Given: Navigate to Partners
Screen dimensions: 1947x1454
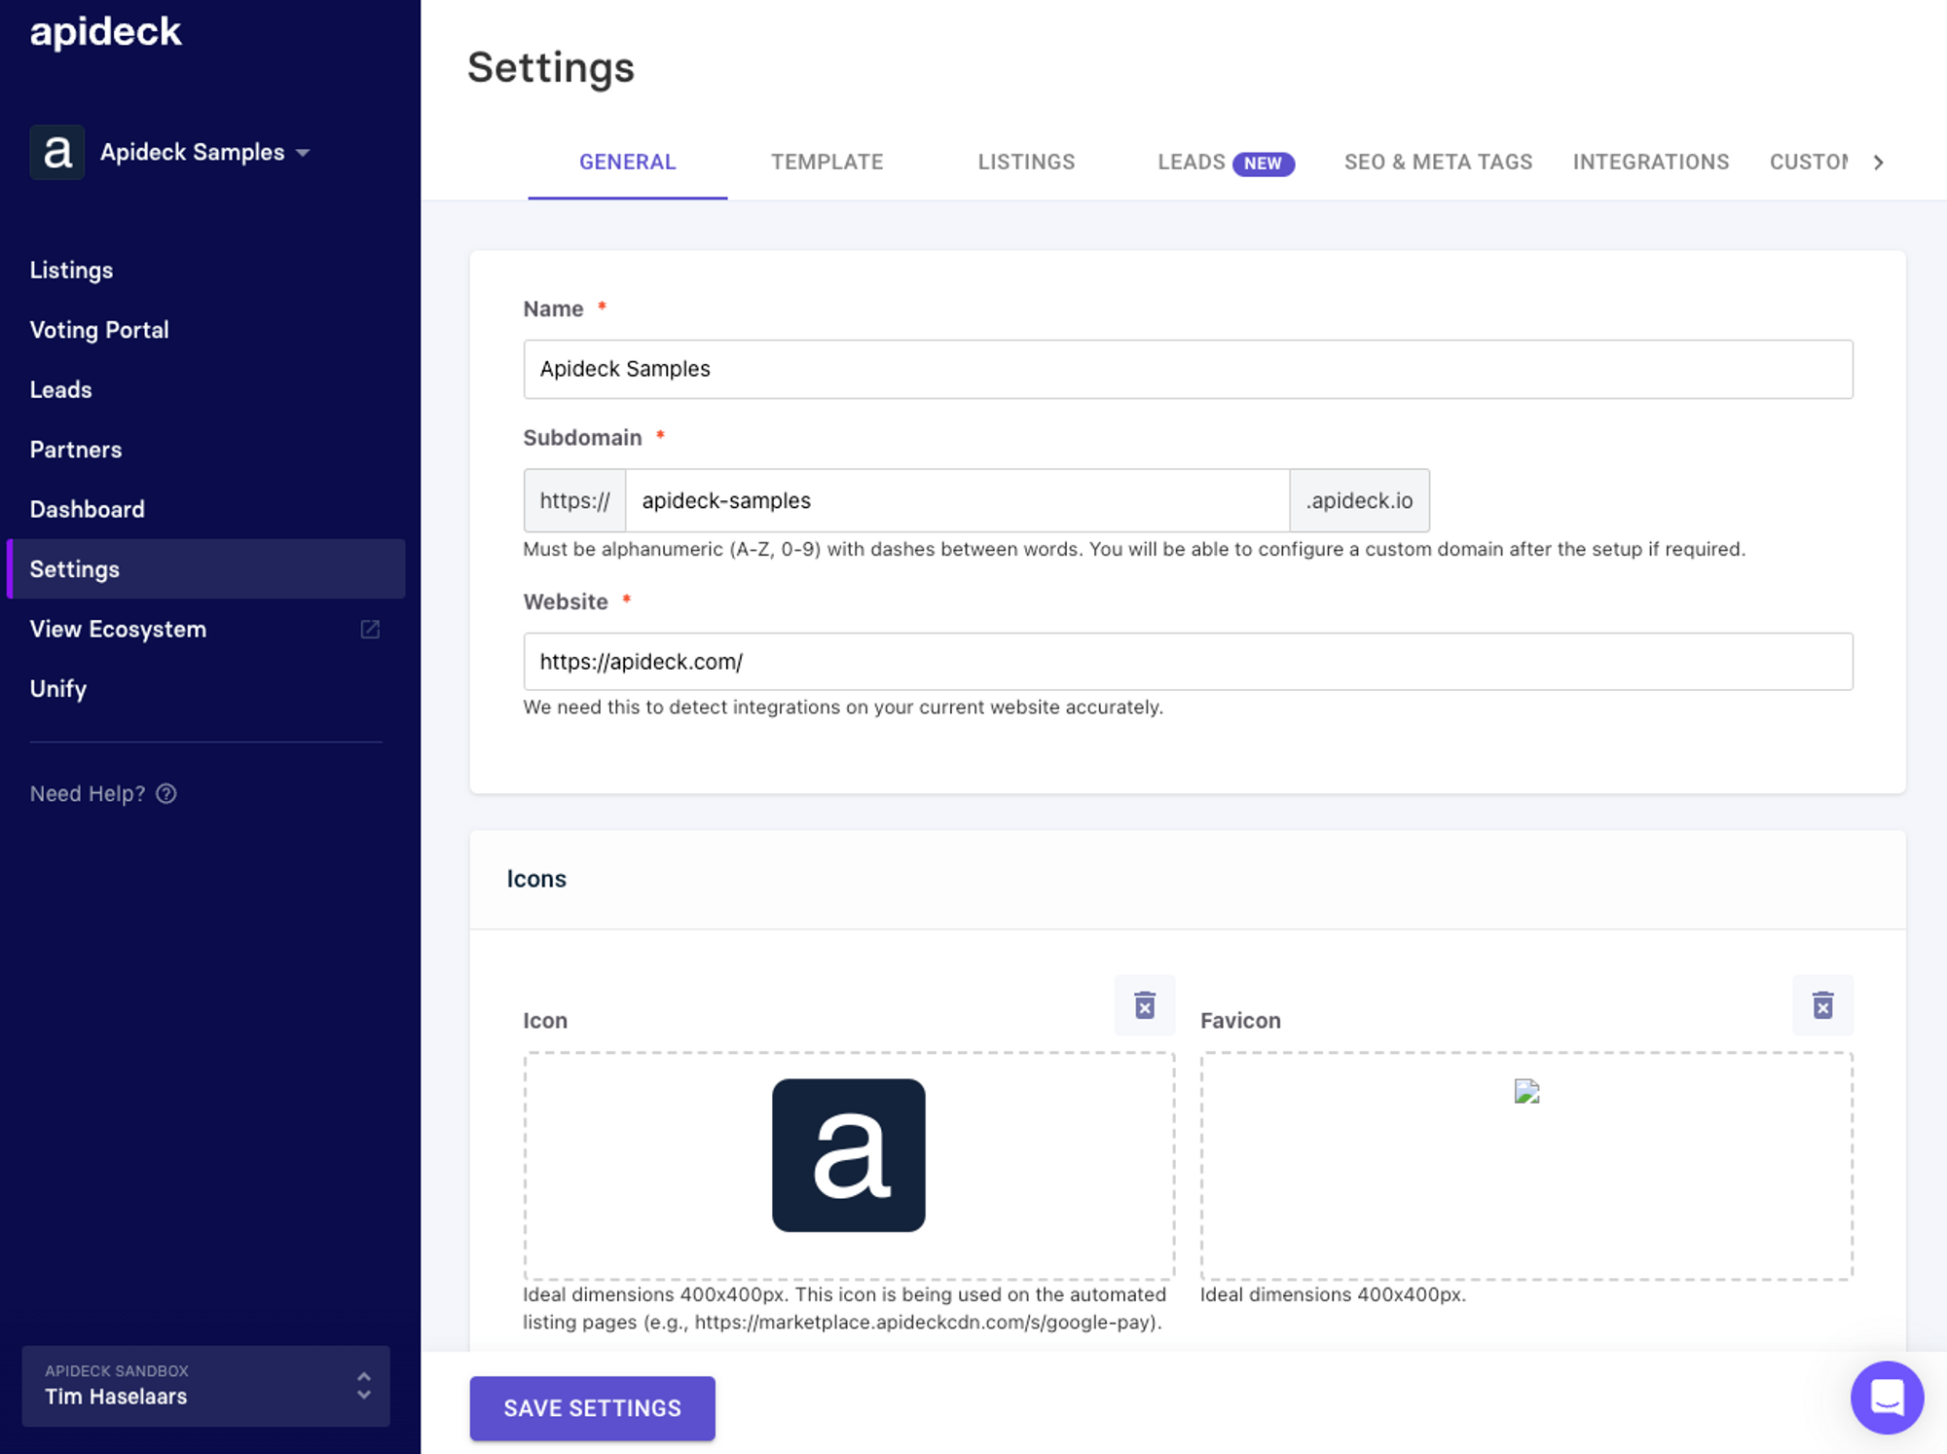Looking at the screenshot, I should tap(76, 450).
